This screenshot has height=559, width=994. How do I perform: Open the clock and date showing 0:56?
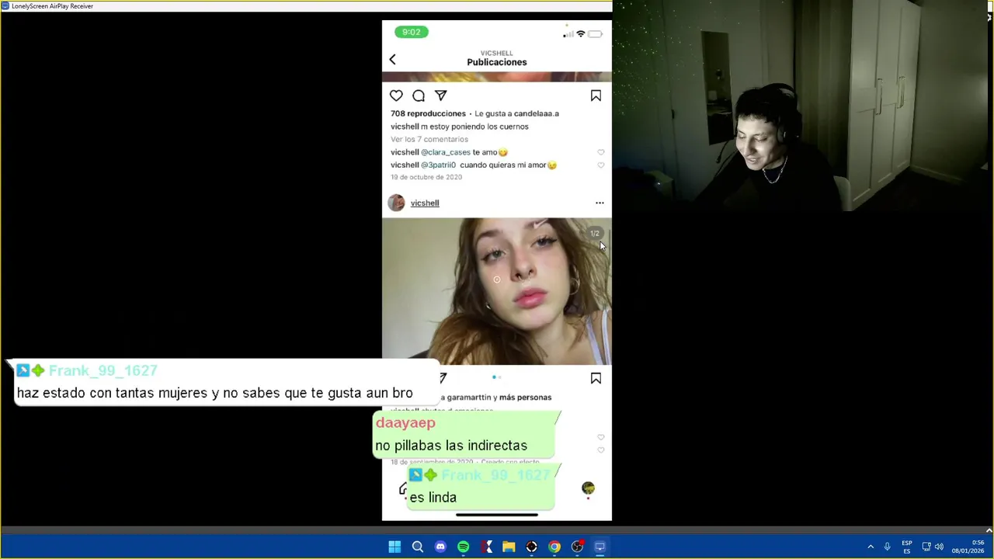tap(968, 547)
